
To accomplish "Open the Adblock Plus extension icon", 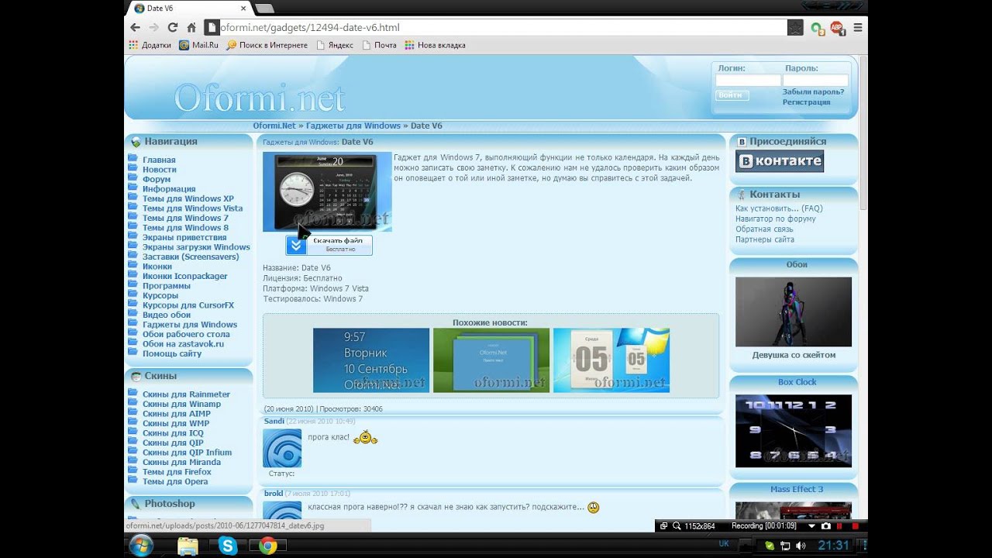I will pyautogui.click(x=837, y=28).
